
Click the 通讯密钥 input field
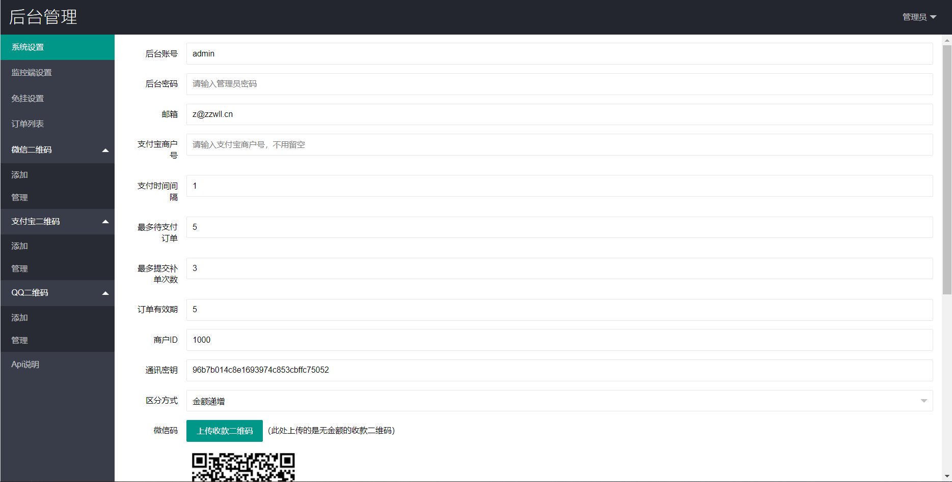coord(559,370)
